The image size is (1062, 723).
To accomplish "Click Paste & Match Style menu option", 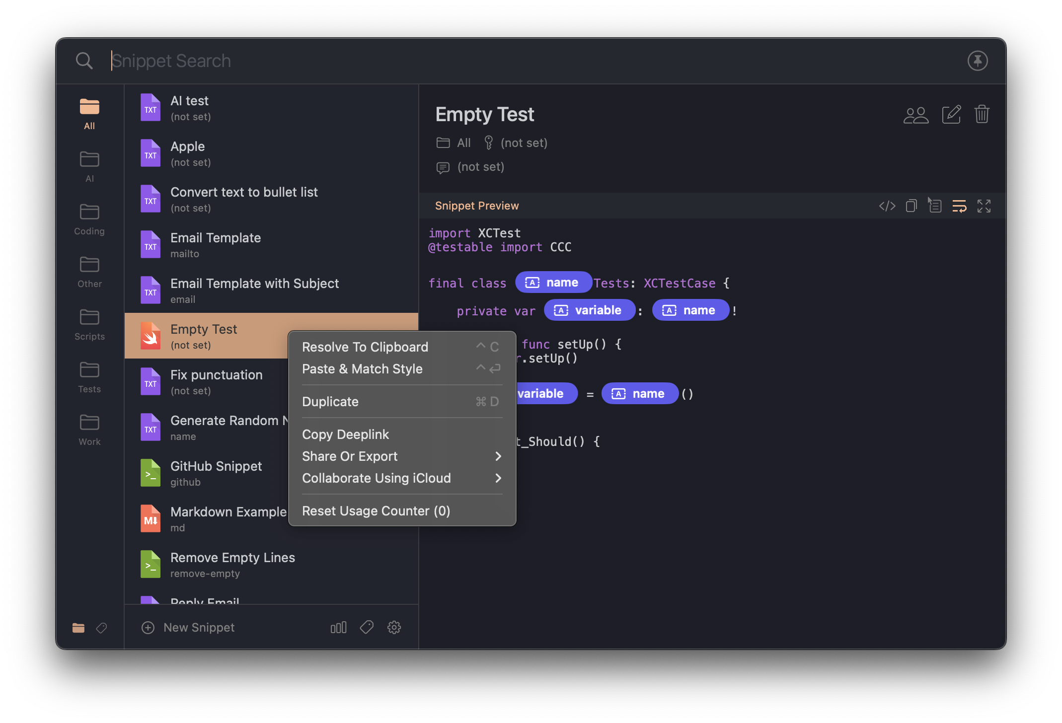I will point(362,369).
